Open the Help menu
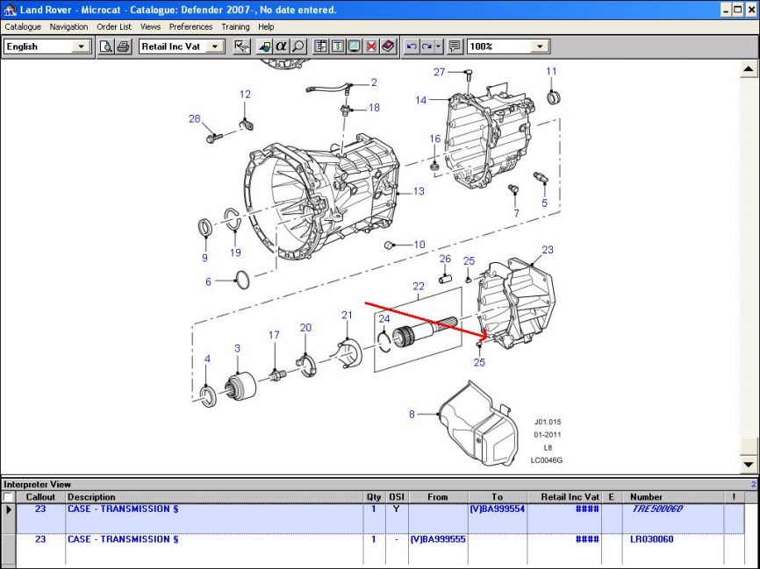 266,27
